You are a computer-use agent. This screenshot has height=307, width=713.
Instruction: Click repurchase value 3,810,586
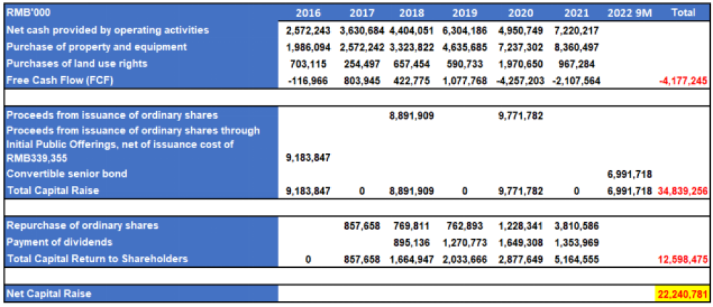tap(576, 225)
